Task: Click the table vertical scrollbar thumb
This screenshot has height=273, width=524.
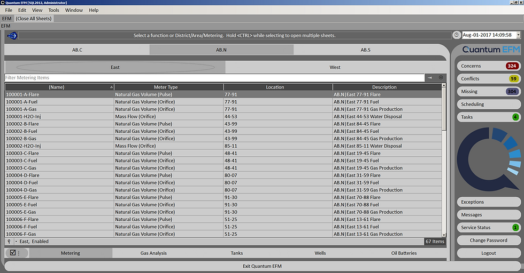Action: tap(444, 109)
